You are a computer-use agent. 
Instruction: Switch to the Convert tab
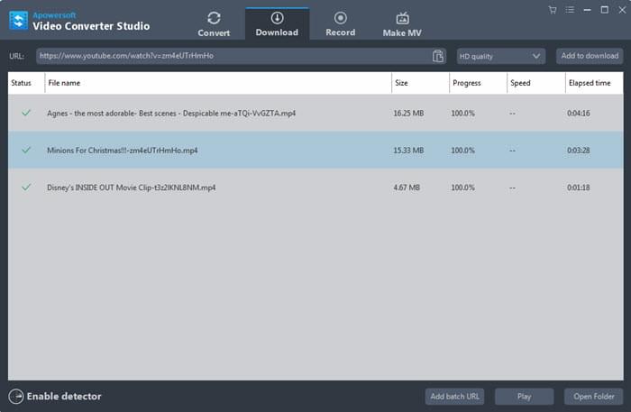pyautogui.click(x=214, y=23)
